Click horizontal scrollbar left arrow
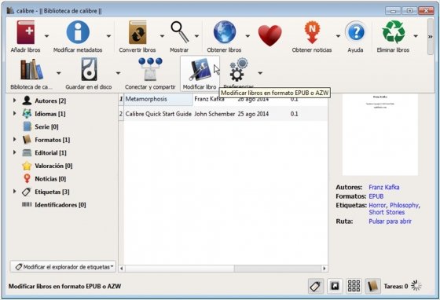Viewport: 440px width, 300px height. [122, 269]
